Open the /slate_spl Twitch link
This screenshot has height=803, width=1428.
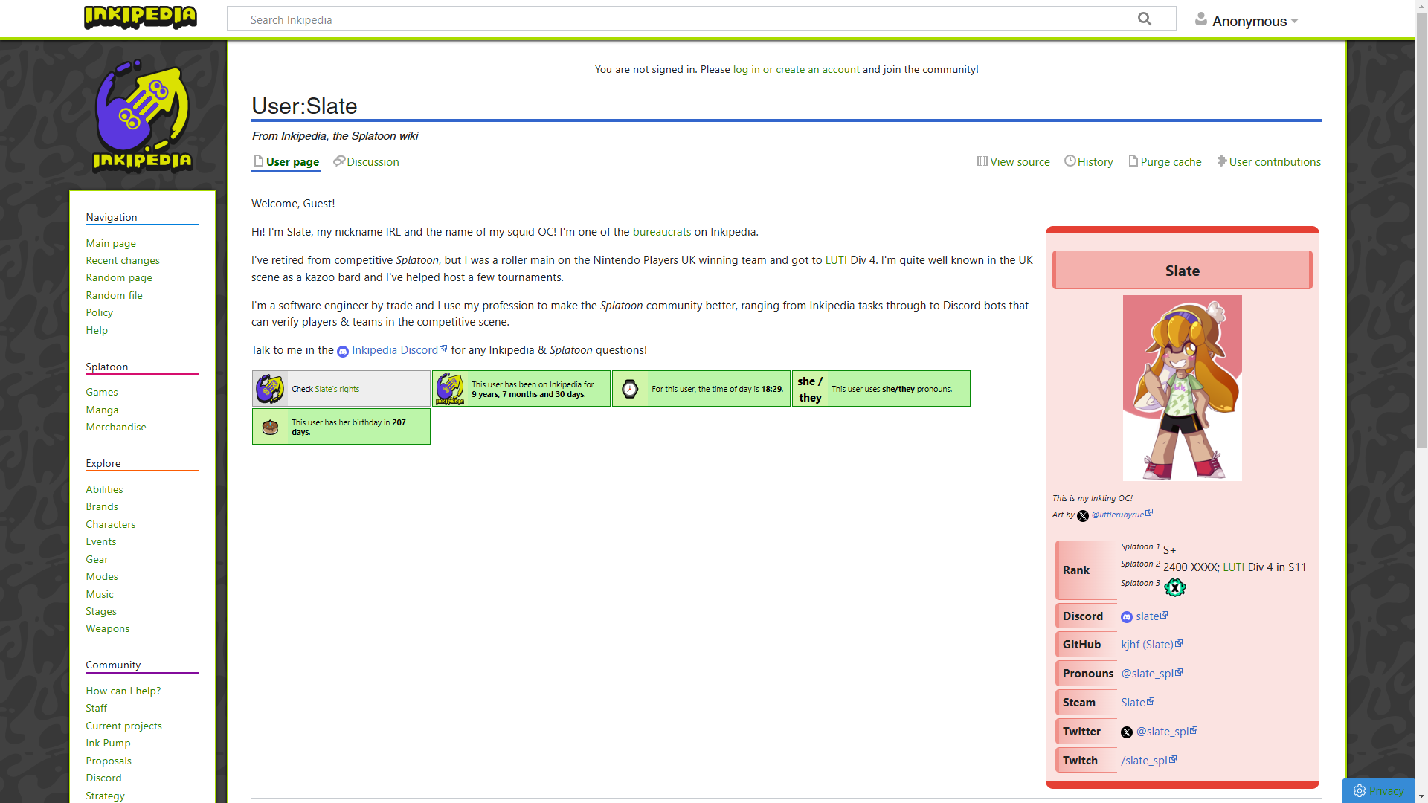click(1144, 761)
